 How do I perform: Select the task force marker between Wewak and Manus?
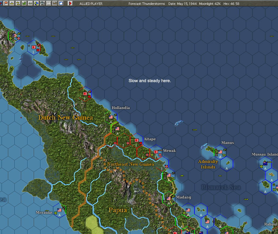pos(194,130)
